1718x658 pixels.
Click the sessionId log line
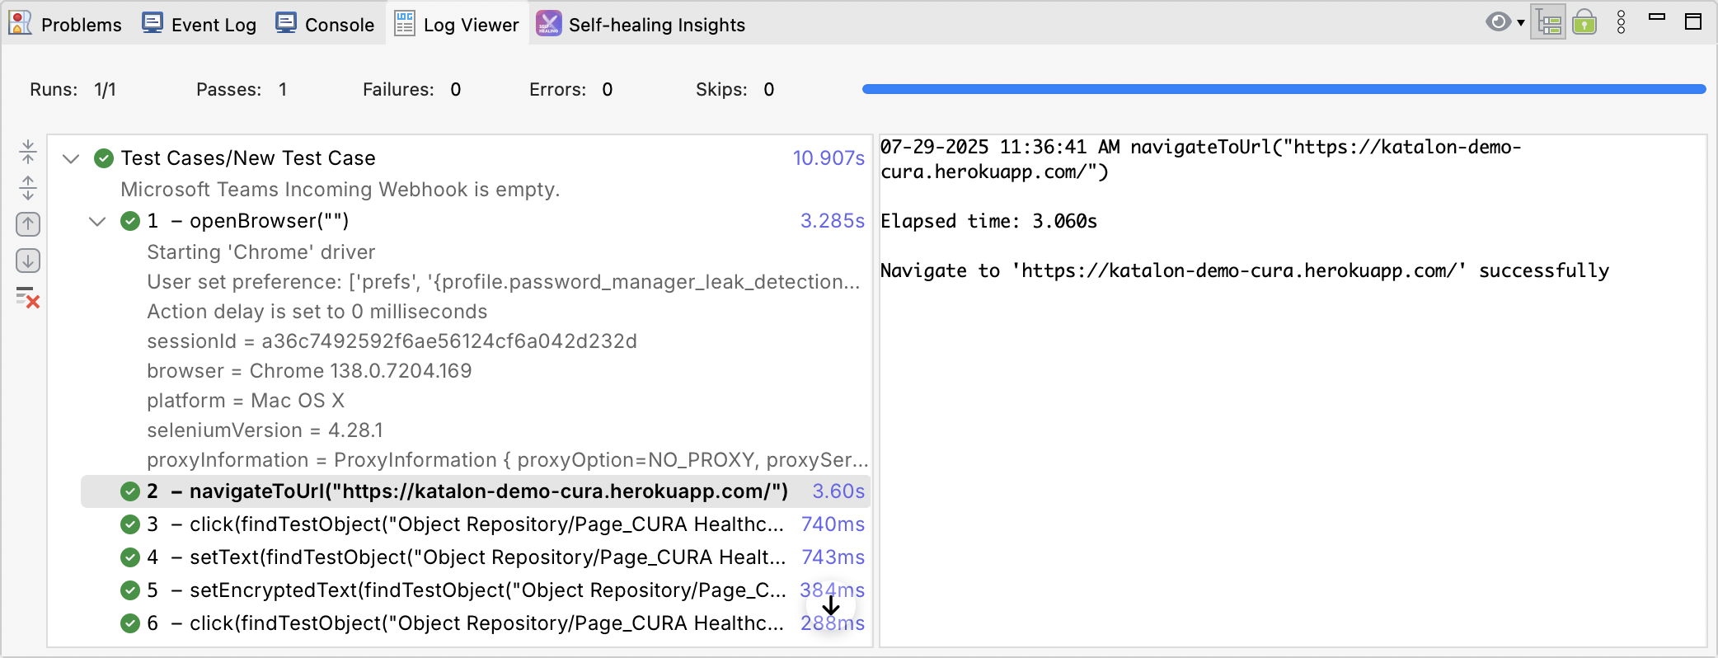[392, 341]
